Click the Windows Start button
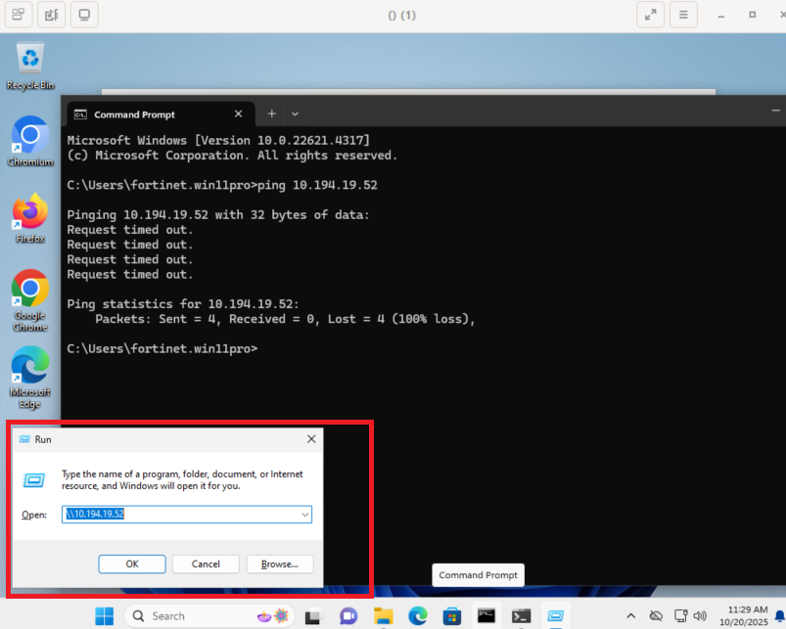 point(105,616)
